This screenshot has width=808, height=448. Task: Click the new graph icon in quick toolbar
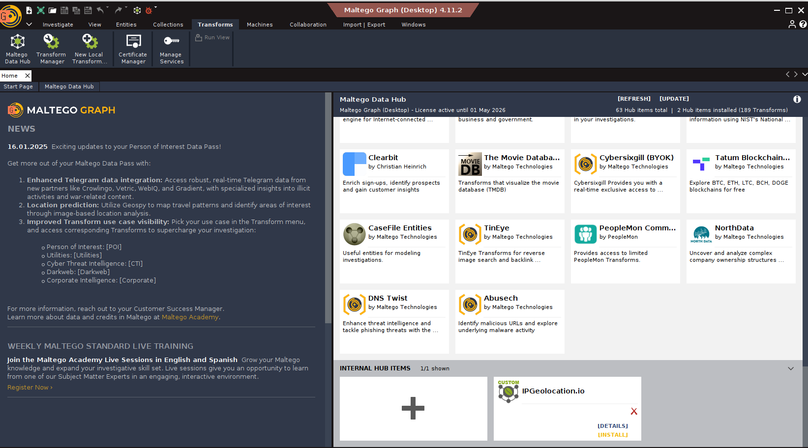point(29,10)
